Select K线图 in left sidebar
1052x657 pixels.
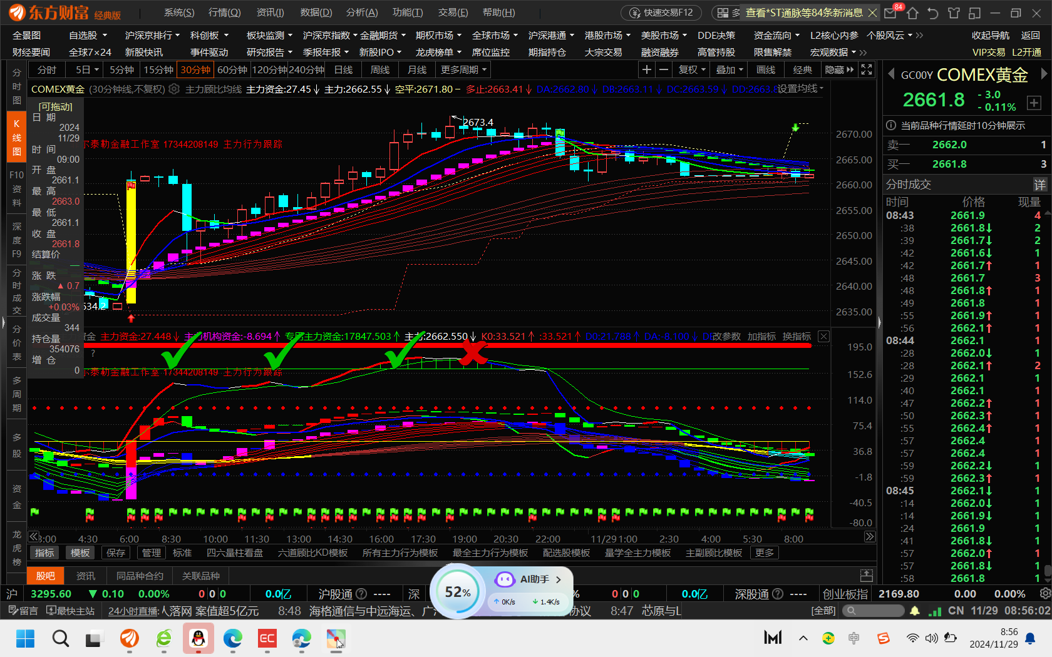pyautogui.click(x=17, y=137)
